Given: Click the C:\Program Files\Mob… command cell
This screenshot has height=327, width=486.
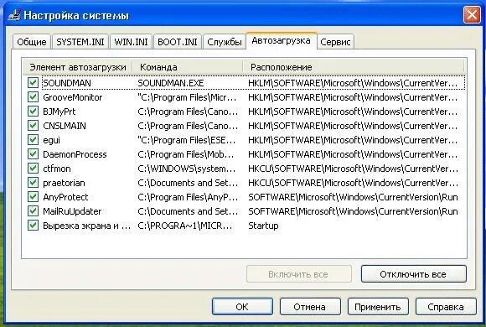Looking at the screenshot, I should tap(186, 154).
